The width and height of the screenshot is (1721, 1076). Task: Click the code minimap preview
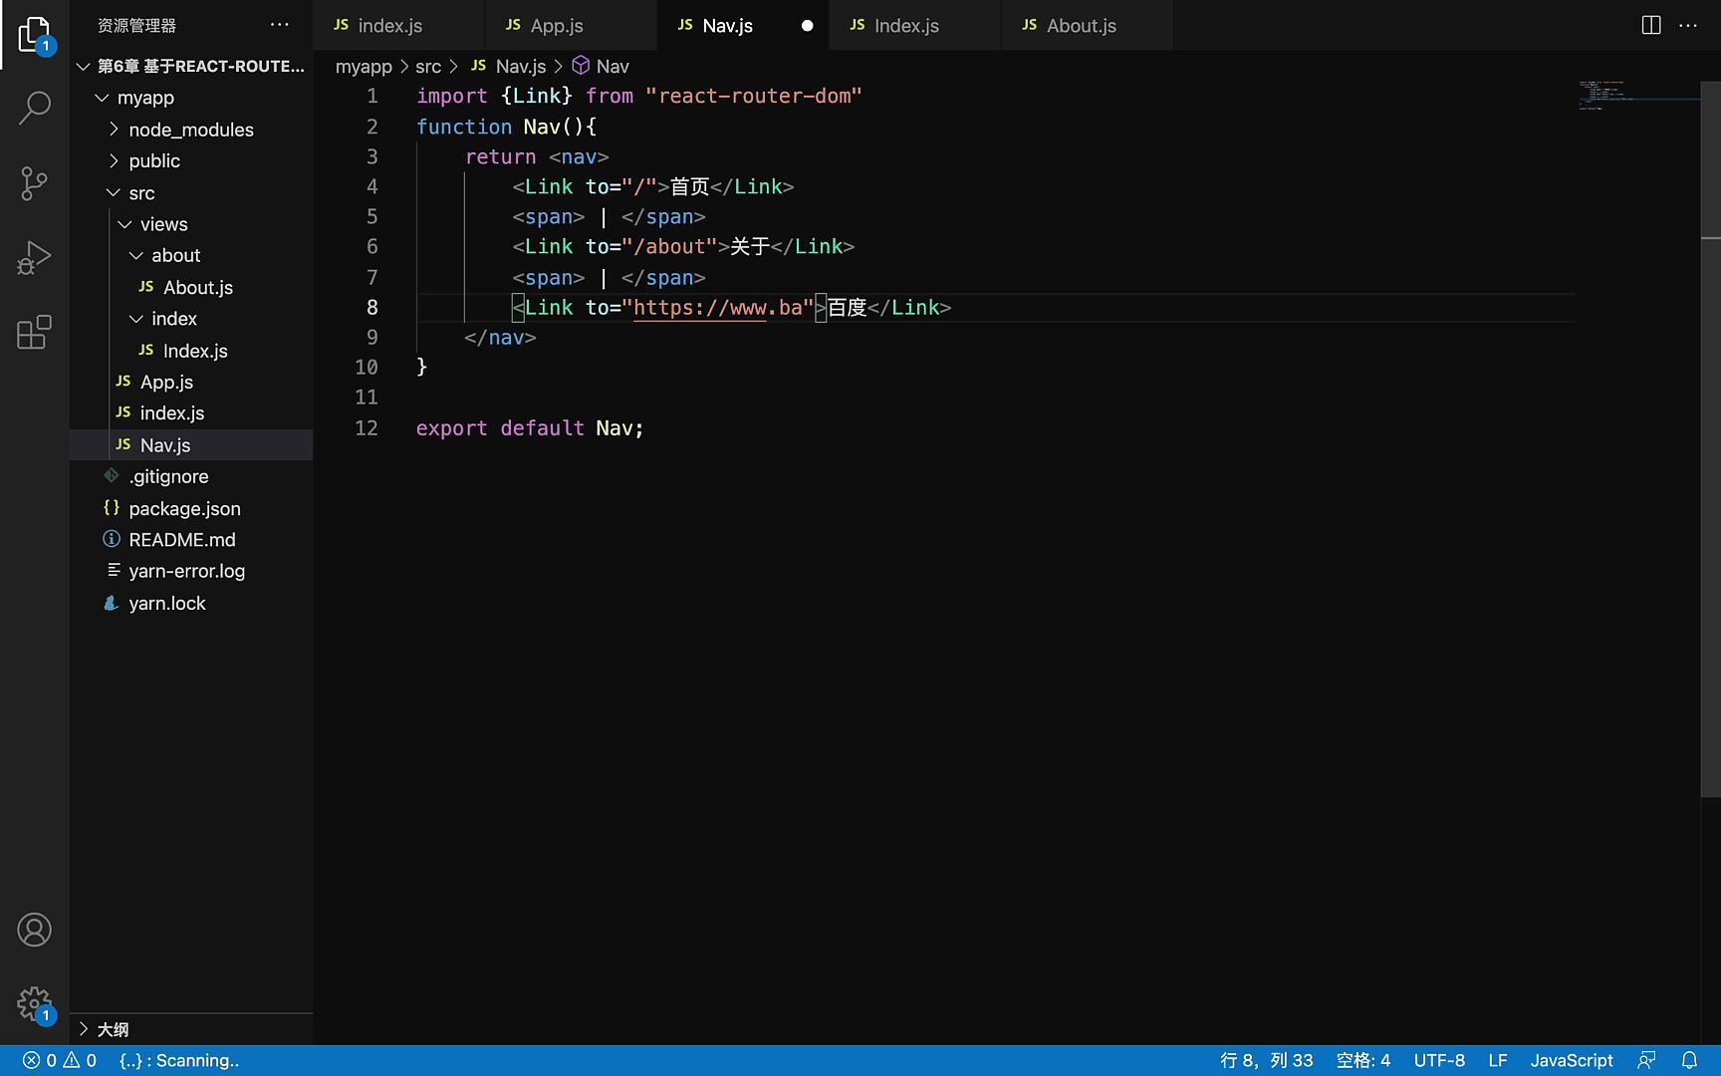coord(1638,96)
